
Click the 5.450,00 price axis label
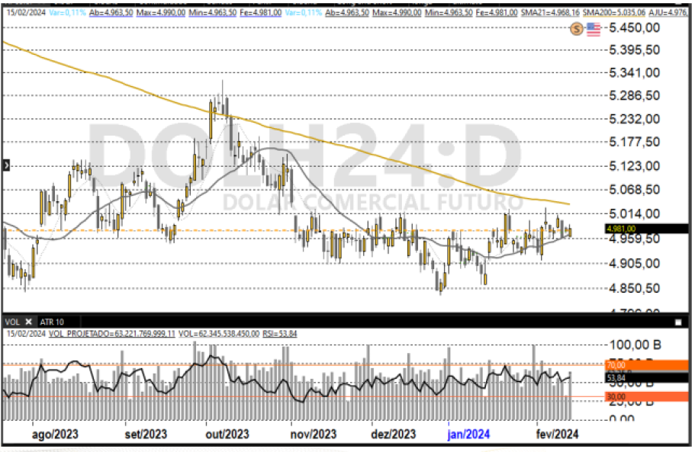click(633, 28)
